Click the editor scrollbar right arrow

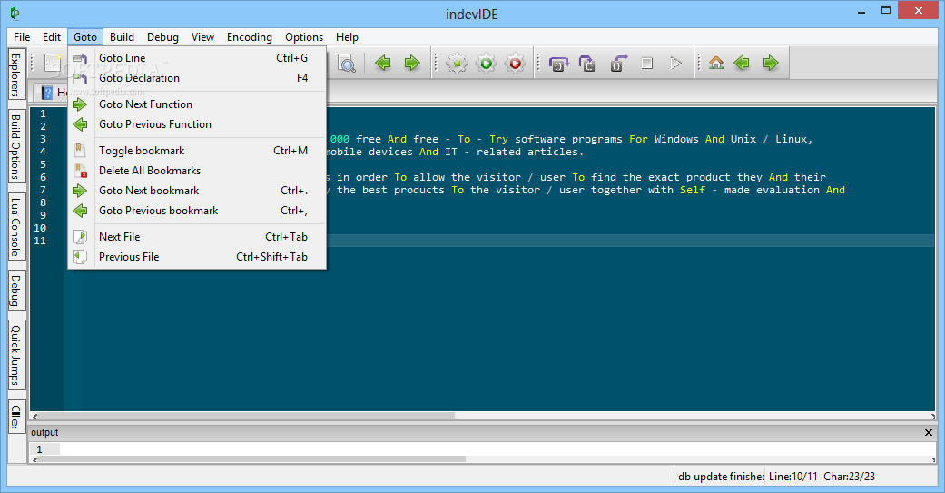tap(931, 415)
